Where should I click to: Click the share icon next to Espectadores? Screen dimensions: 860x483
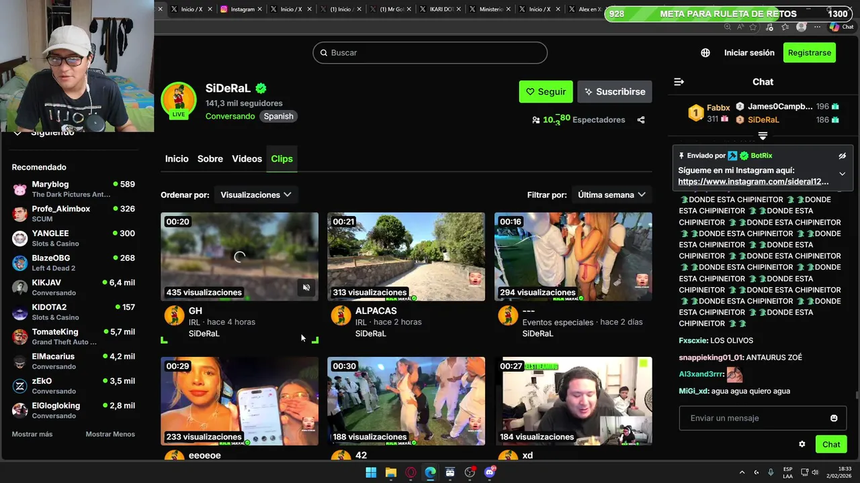pos(641,120)
